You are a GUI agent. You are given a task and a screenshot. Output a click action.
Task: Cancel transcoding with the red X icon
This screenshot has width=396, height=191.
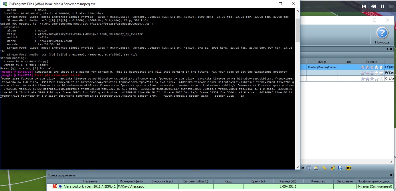[54, 186]
